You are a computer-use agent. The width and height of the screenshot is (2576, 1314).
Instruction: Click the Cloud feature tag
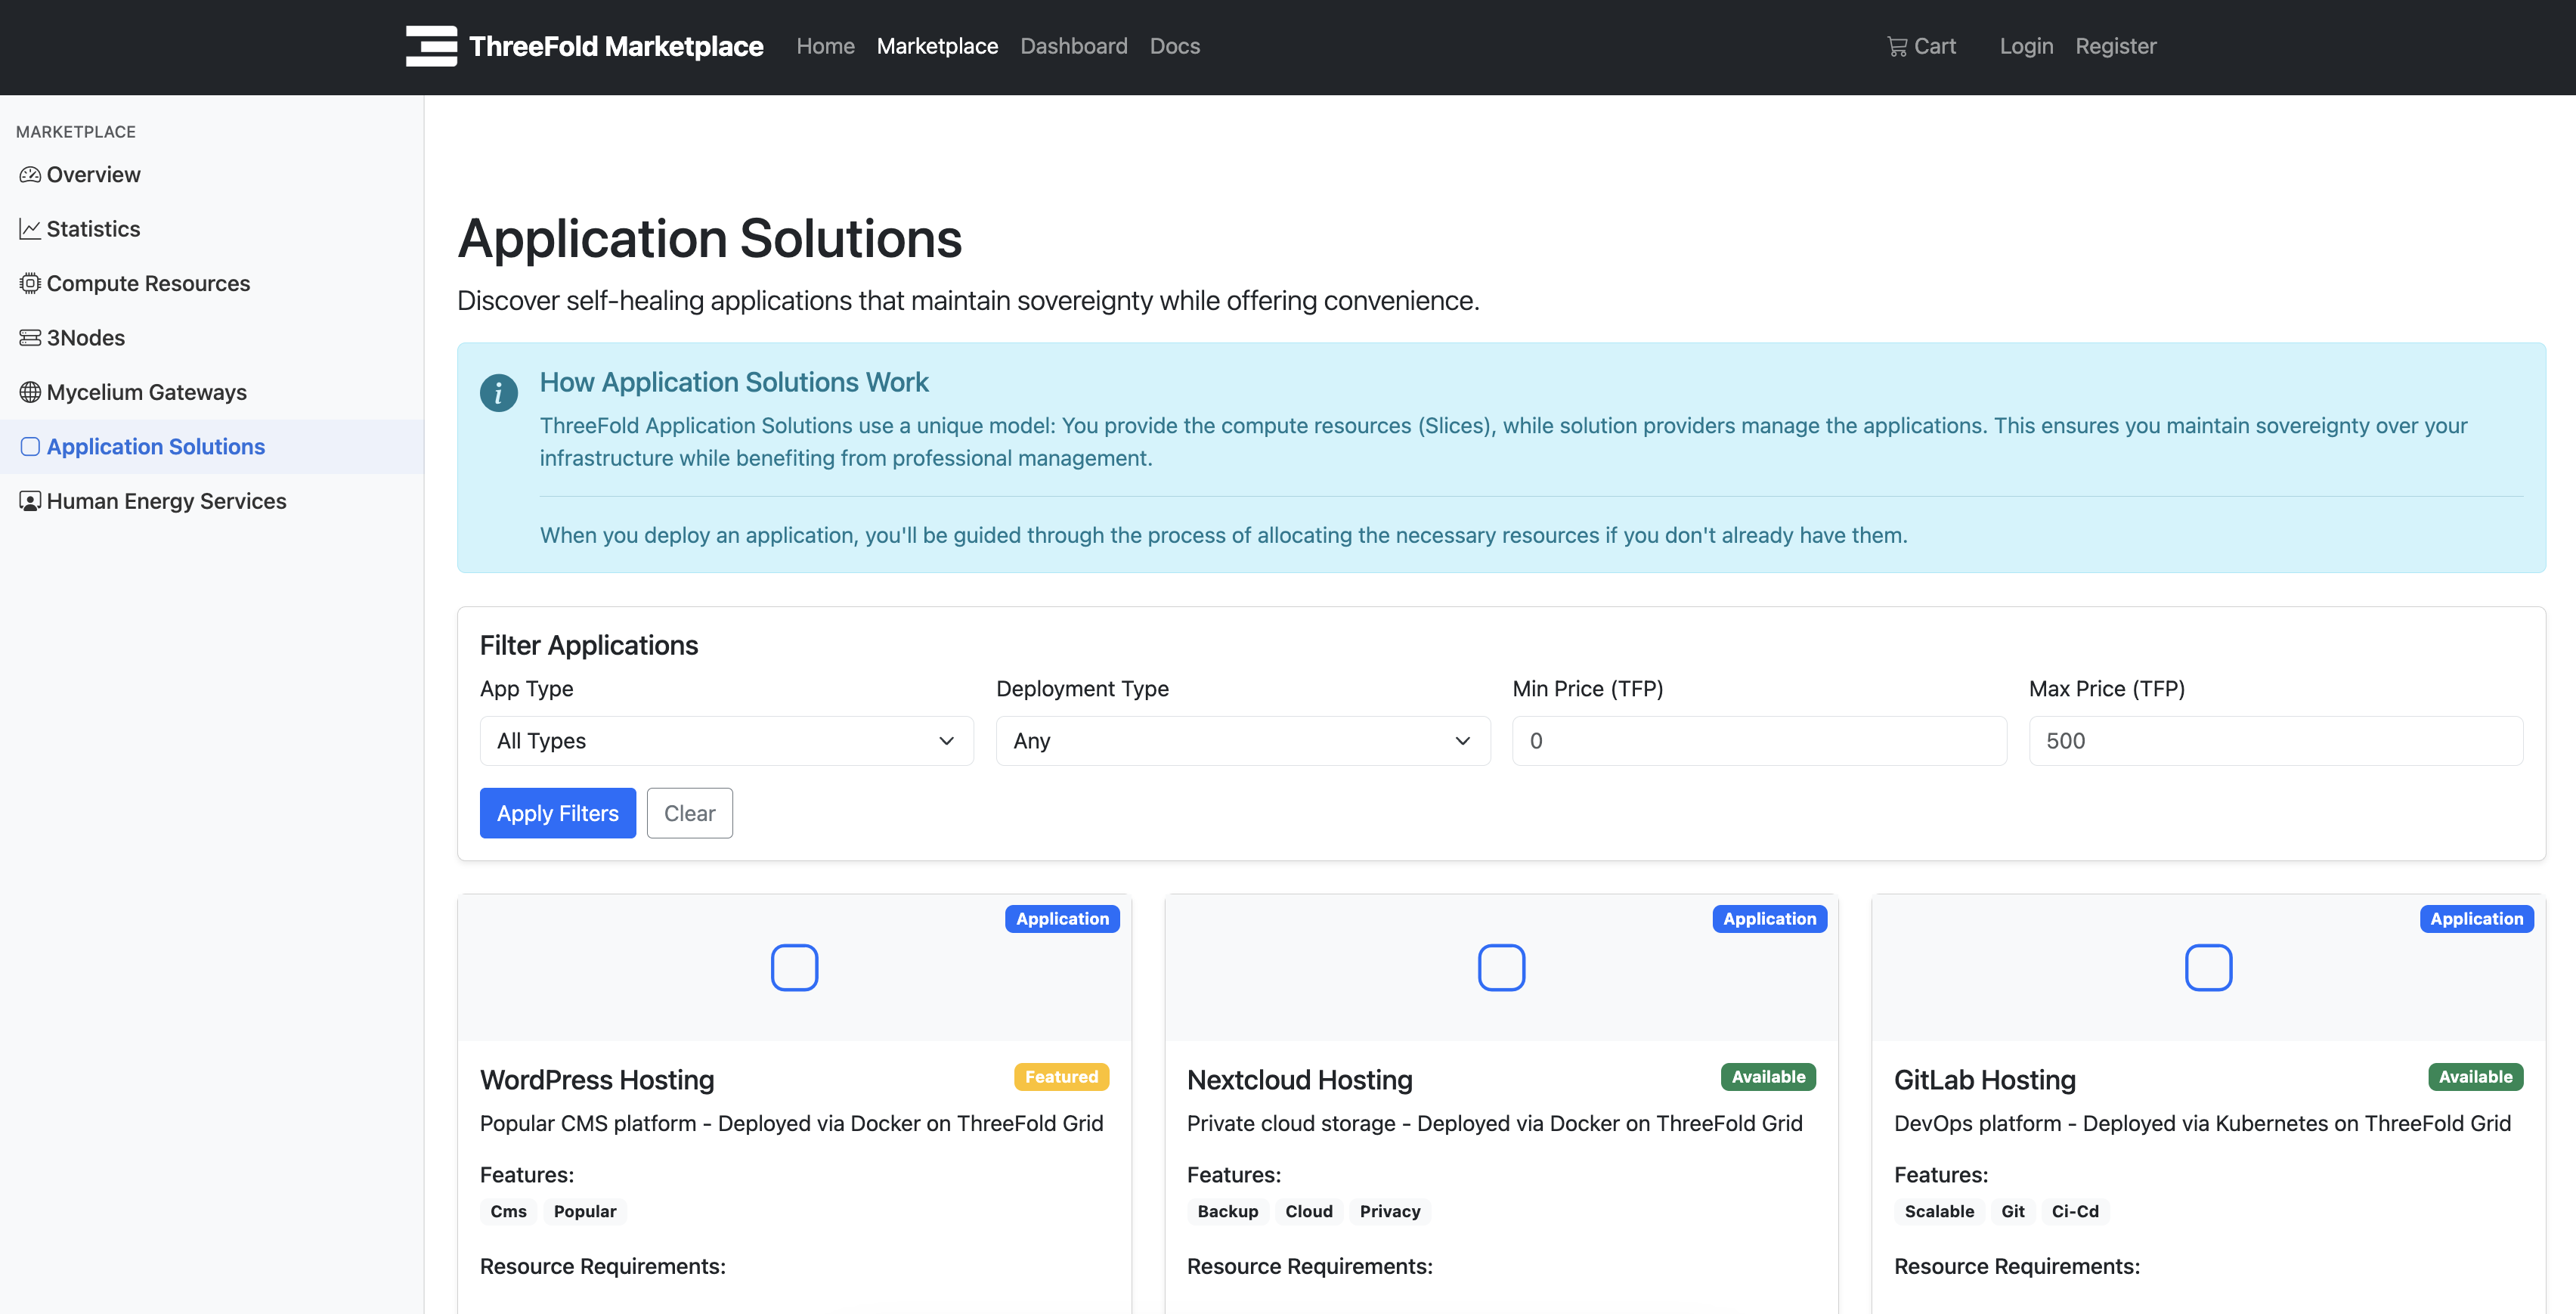coord(1309,1211)
